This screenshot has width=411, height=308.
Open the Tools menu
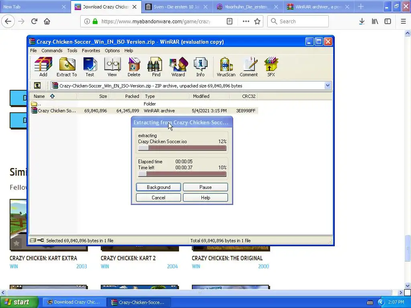[72, 51]
